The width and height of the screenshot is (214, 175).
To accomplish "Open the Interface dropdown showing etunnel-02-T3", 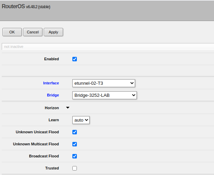I will [x=104, y=83].
